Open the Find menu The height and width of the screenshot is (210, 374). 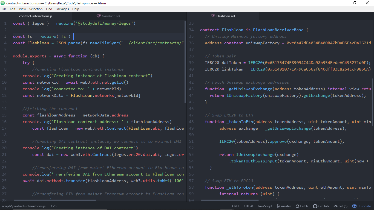(49, 9)
